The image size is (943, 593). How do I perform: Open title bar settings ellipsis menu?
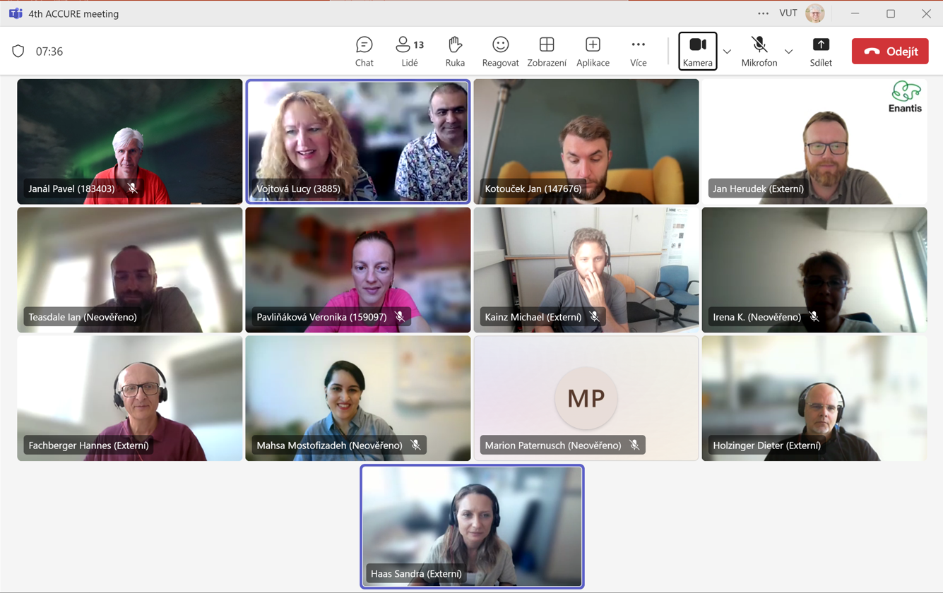(763, 13)
